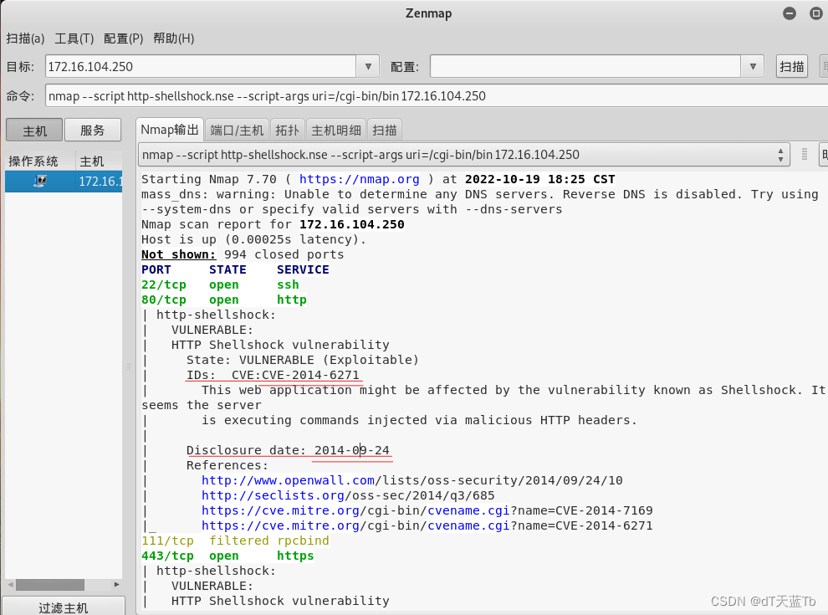Click the '2022-10-19 18:25 CST' timestamp
Image resolution: width=828 pixels, height=615 pixels.
click(539, 180)
